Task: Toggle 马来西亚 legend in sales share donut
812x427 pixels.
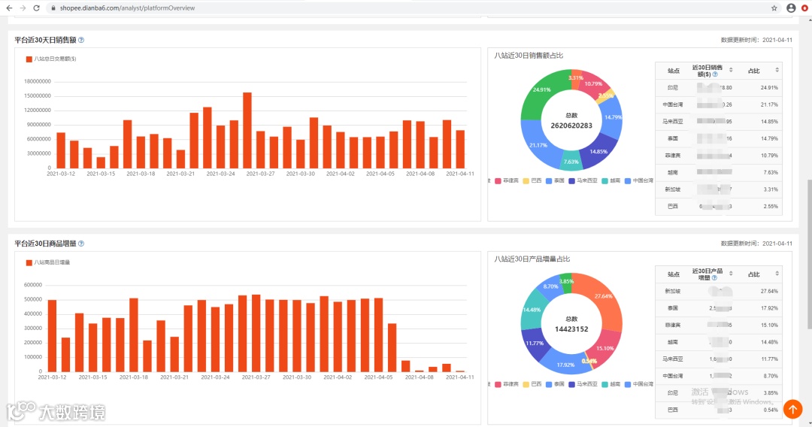Action: pyautogui.click(x=583, y=180)
